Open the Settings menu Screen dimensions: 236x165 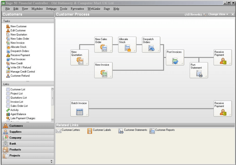(52, 8)
